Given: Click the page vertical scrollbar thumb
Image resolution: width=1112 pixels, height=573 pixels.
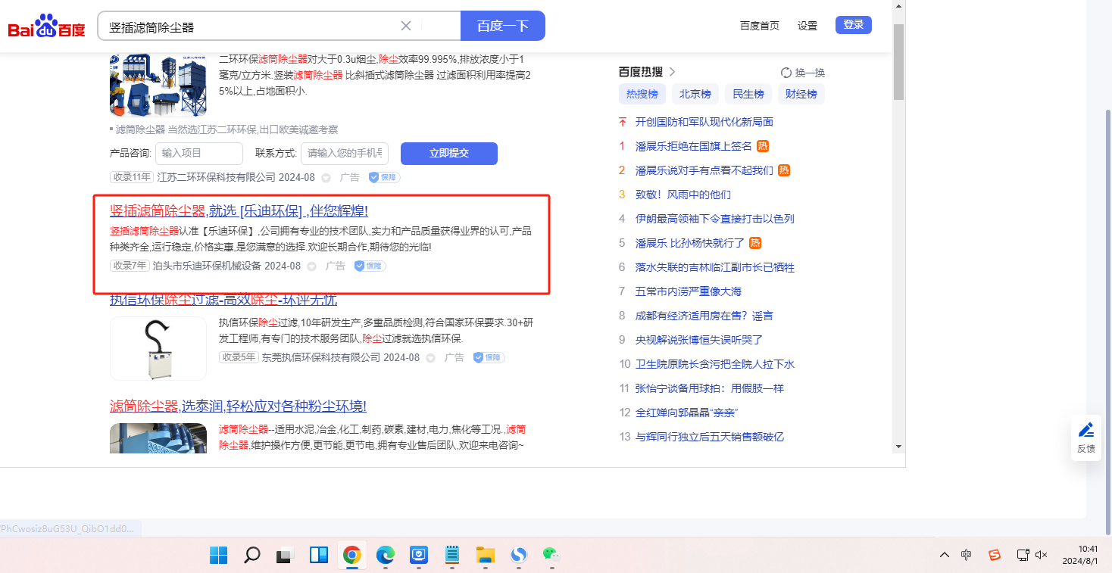Looking at the screenshot, I should pyautogui.click(x=898, y=62).
